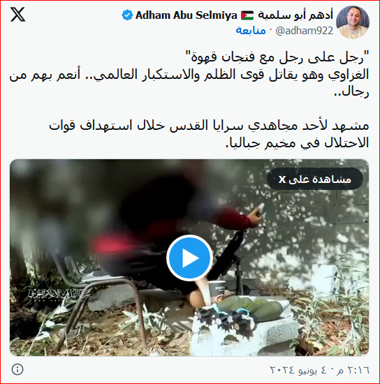Click the coffee cup in the video frame
The width and height of the screenshot is (380, 384).
pos(217,291)
